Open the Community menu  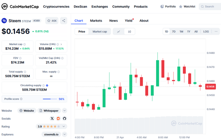point(121,7)
